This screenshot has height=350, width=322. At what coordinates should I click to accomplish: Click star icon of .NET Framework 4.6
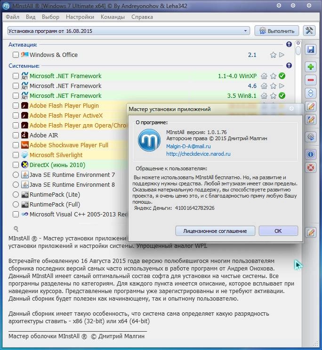point(273,86)
